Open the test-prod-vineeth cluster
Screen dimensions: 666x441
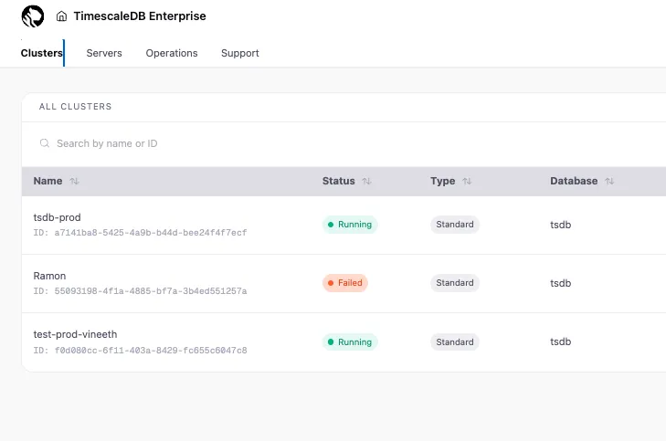[x=75, y=334]
